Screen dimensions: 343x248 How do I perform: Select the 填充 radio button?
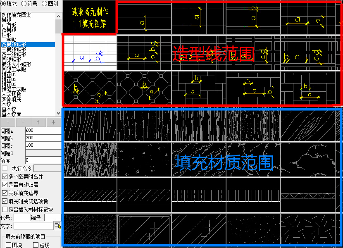click(3, 4)
